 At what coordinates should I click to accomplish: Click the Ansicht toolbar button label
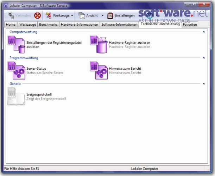(92, 15)
